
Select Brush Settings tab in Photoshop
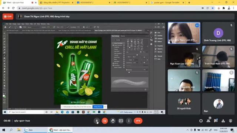(x=116, y=36)
